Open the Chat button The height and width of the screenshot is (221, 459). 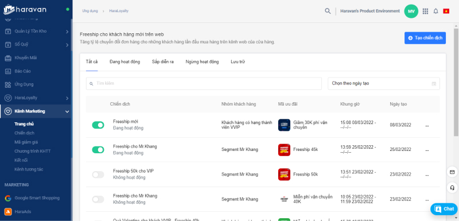coord(444,209)
